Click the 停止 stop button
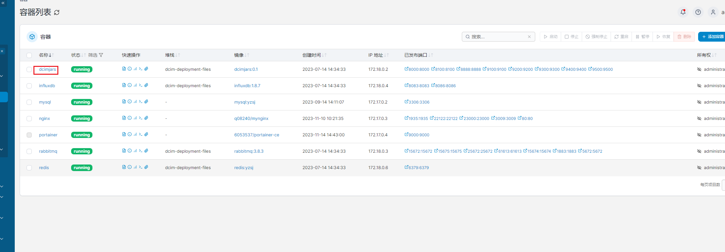 coord(572,37)
